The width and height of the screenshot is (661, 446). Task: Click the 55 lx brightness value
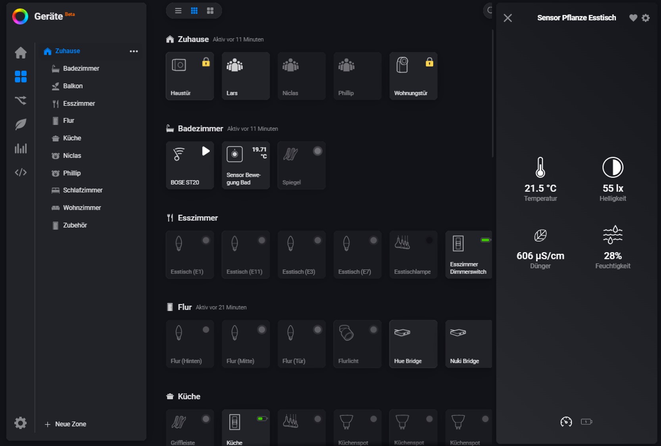(613, 188)
